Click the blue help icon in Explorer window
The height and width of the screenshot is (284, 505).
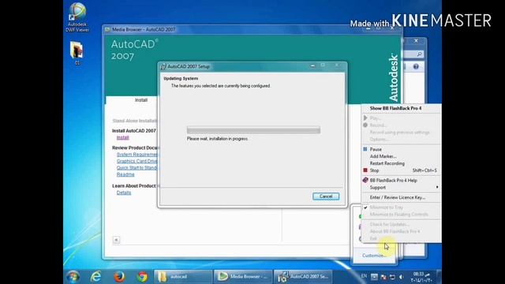(x=416, y=66)
